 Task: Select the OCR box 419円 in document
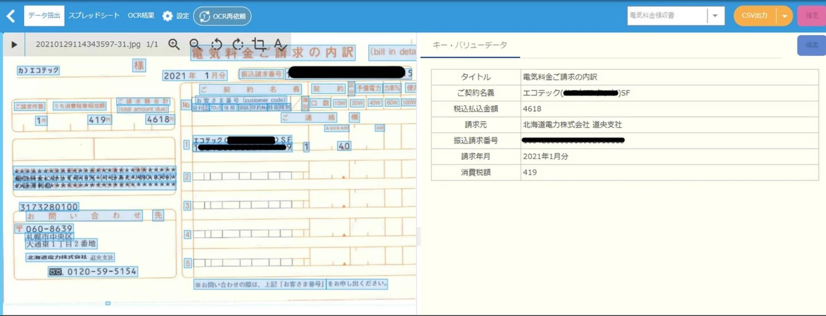(x=99, y=120)
